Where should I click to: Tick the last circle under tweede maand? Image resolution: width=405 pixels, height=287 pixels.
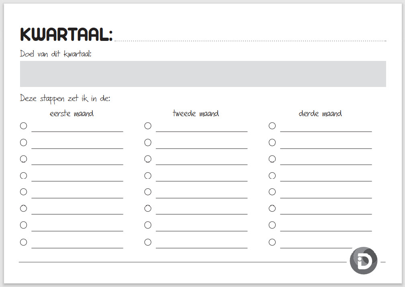pos(148,242)
